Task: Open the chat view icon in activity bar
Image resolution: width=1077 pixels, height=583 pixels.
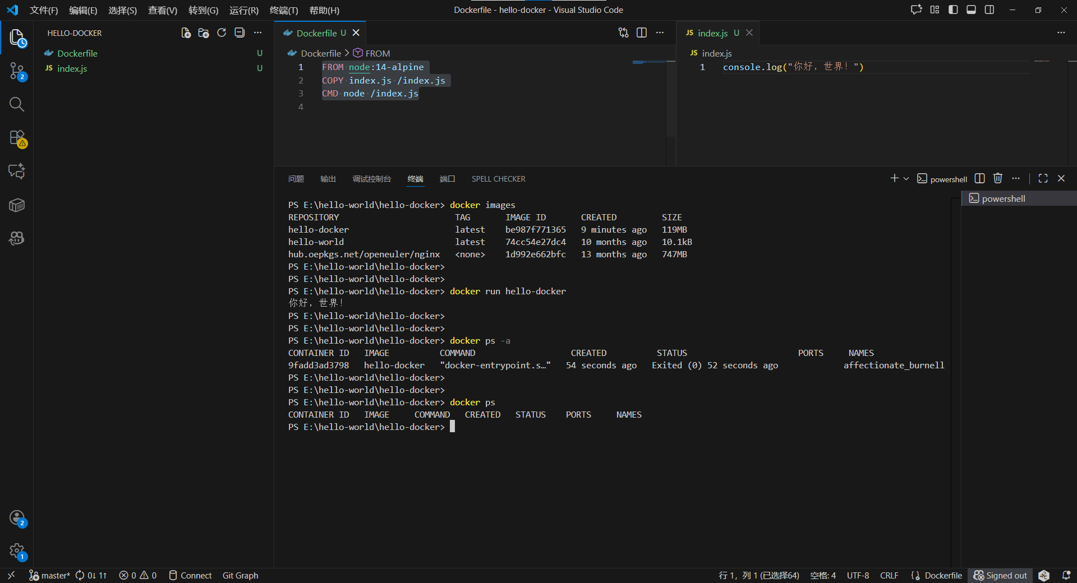Action: click(17, 171)
